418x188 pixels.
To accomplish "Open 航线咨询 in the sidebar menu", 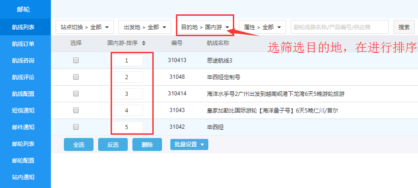I will click(23, 61).
